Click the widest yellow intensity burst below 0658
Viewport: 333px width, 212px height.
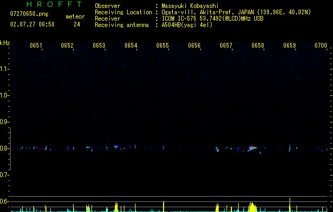[253, 207]
